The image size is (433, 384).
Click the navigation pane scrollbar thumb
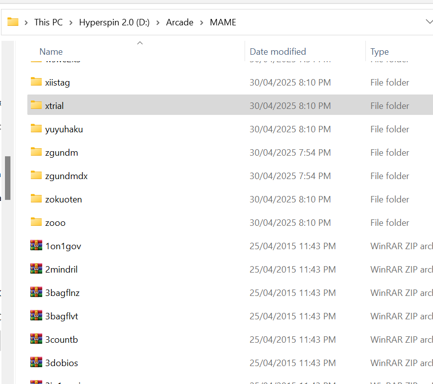point(8,178)
